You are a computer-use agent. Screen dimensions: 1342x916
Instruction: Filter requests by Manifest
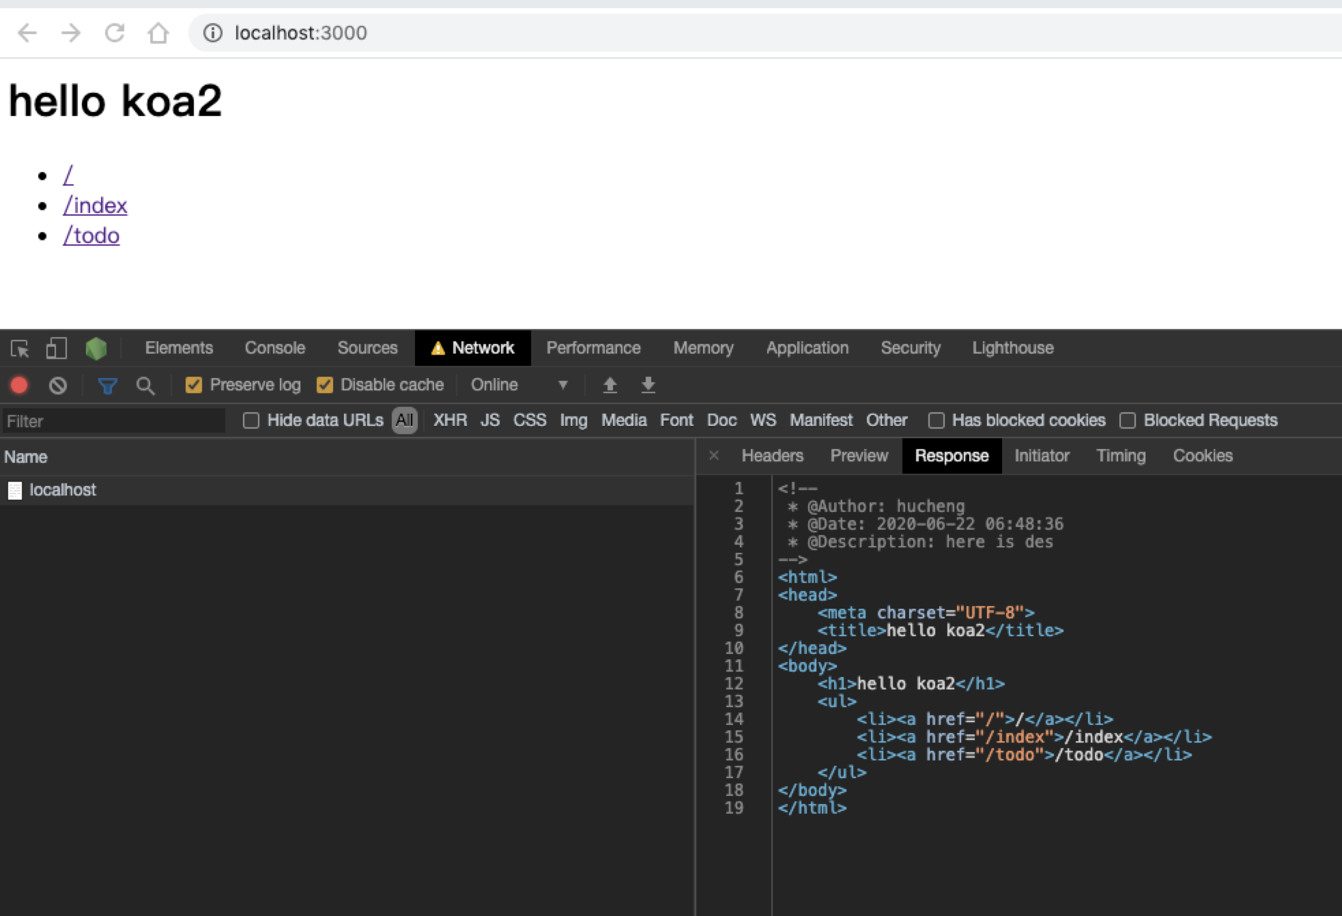(821, 420)
